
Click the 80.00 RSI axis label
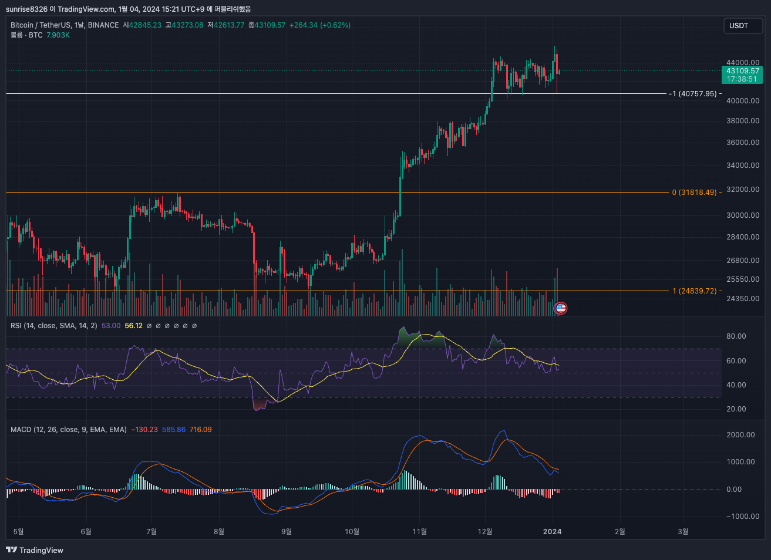point(736,336)
